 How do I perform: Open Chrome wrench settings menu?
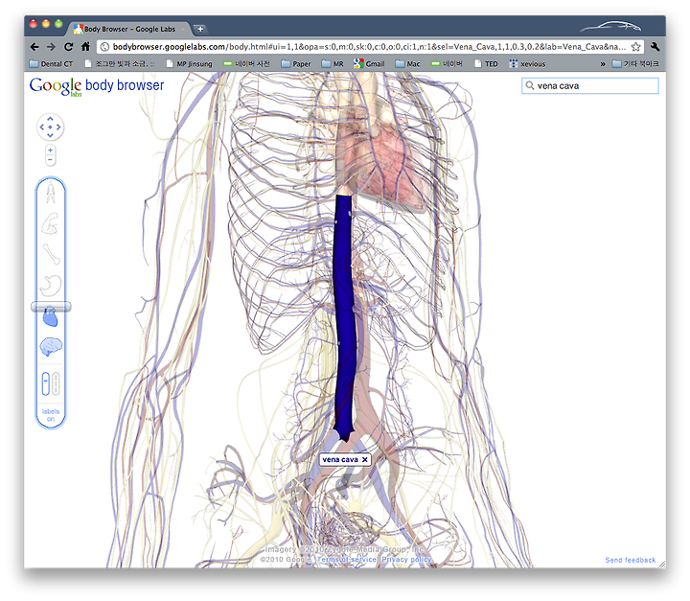click(655, 47)
